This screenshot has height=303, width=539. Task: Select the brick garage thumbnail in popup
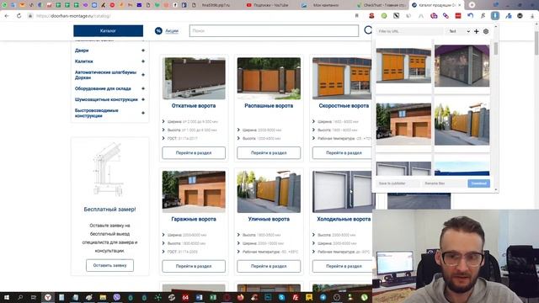click(403, 124)
